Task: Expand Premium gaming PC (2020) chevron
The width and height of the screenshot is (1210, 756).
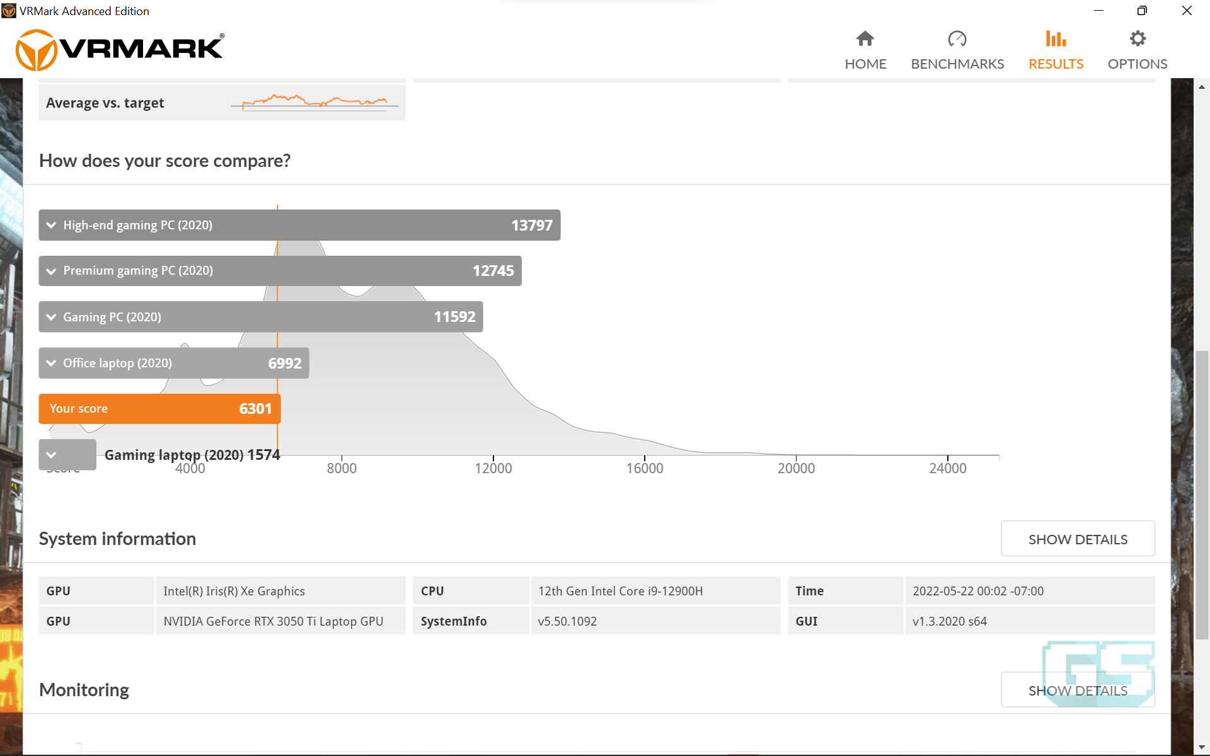Action: (x=51, y=271)
